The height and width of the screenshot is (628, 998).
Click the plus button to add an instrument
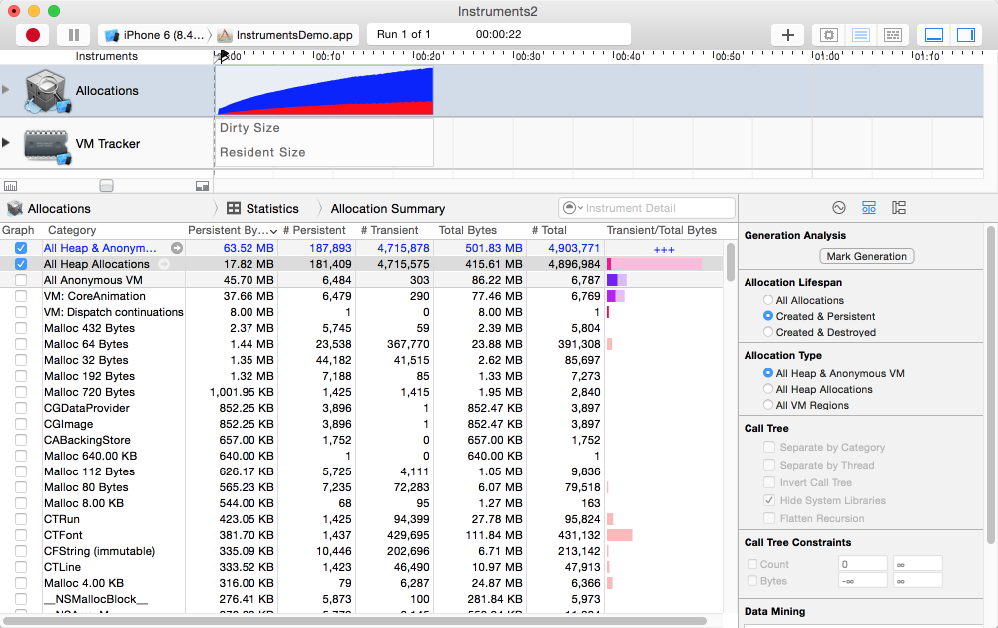coord(788,35)
